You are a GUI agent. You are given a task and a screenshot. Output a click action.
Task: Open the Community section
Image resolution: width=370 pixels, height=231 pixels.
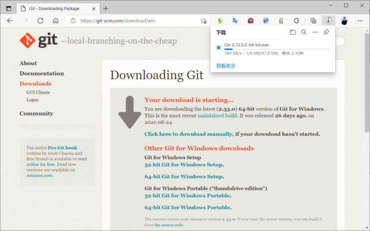click(x=36, y=114)
